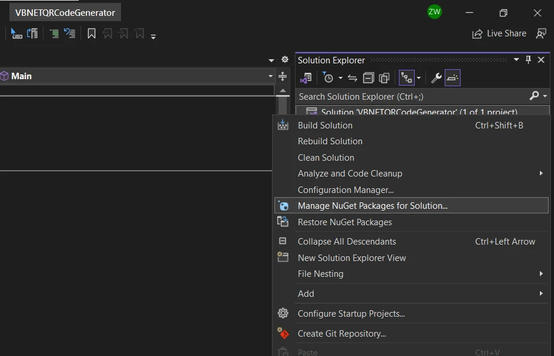This screenshot has width=554, height=356.
Task: Click the editor split handle
Action: pyautogui.click(x=283, y=76)
